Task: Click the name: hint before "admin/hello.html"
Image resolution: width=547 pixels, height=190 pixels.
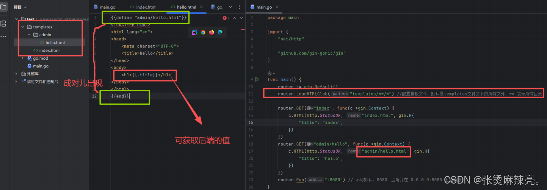Action: click(353, 151)
